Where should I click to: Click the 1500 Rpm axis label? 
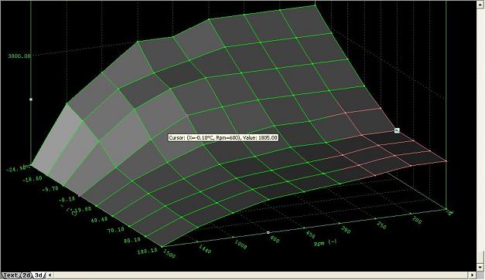169,254
